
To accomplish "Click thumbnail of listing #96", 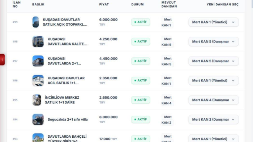I will (x=38, y=80).
